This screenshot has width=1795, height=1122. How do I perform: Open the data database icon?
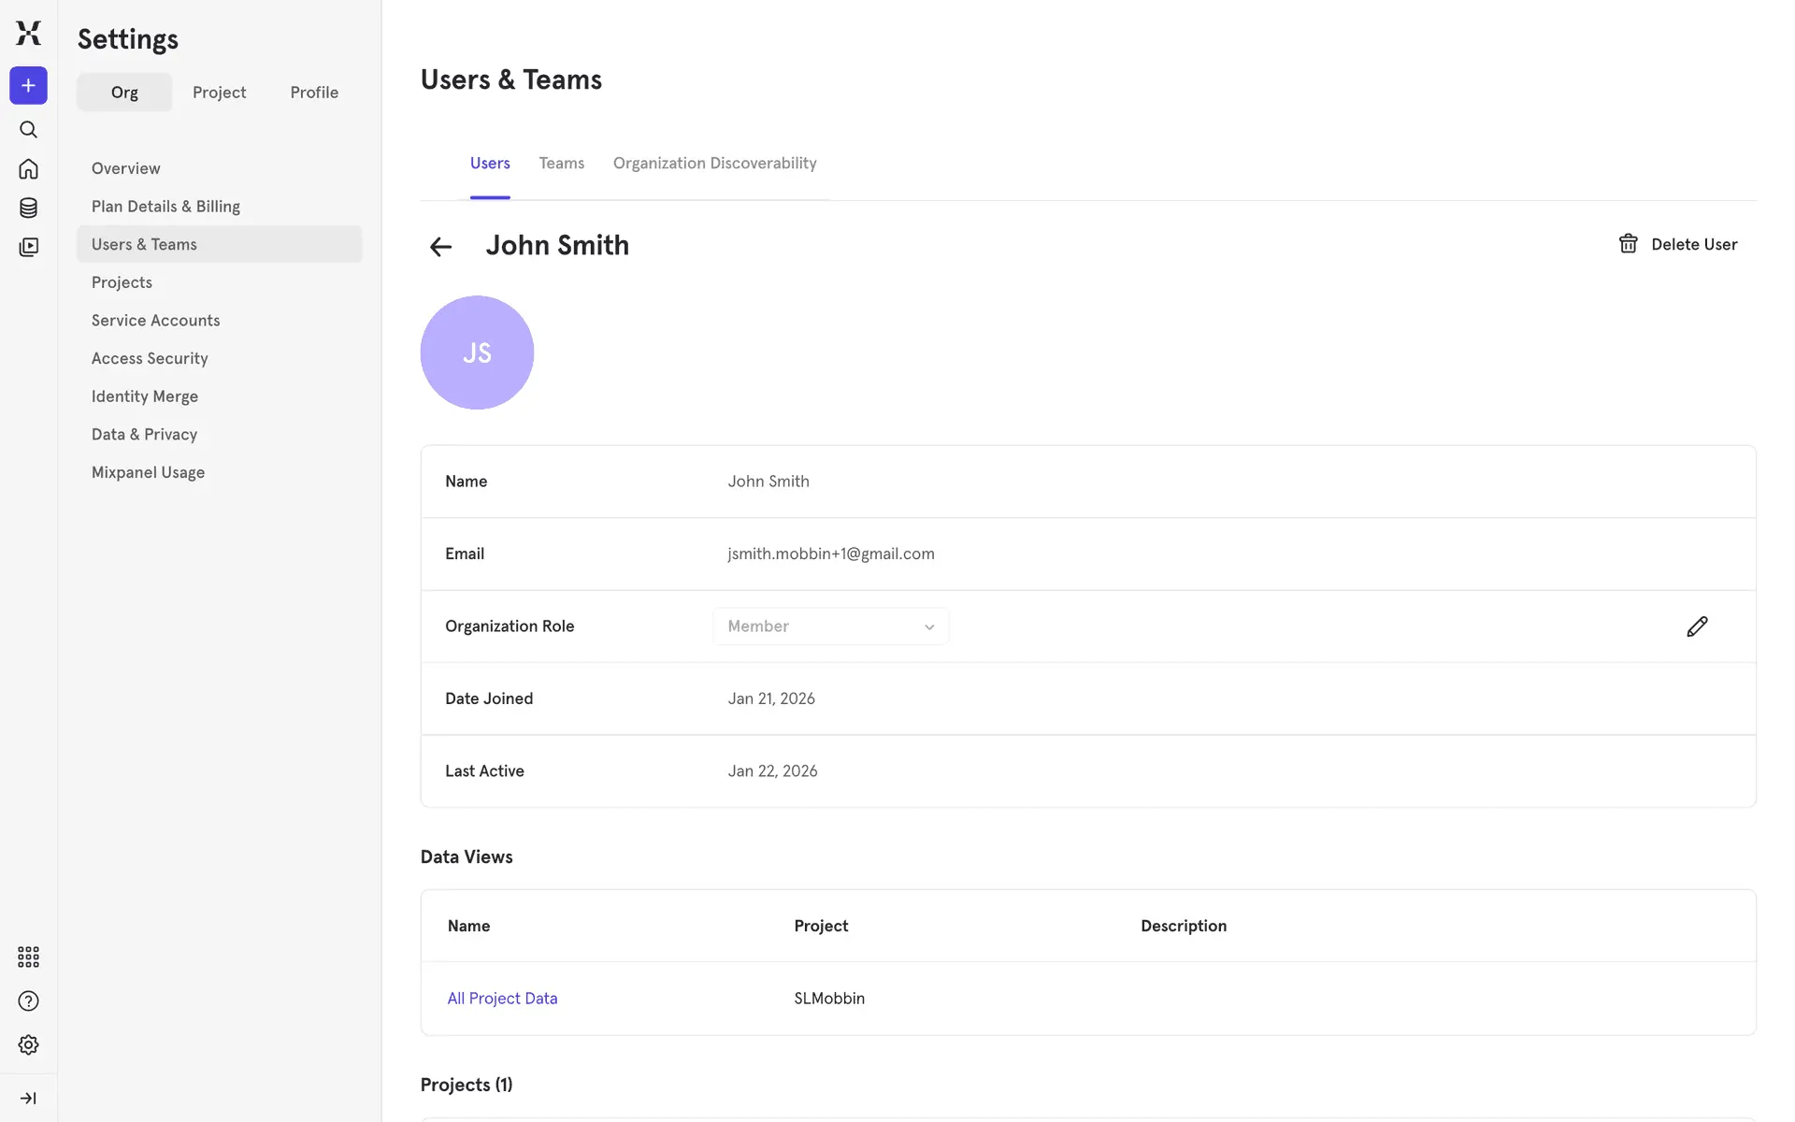point(28,208)
